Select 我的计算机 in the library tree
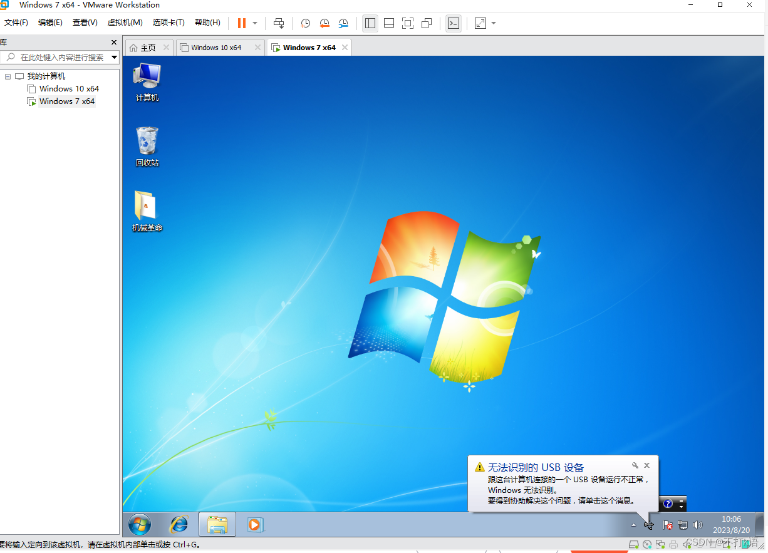This screenshot has width=768, height=553. [46, 76]
